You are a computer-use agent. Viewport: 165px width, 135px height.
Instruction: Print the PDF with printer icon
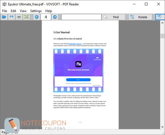(19, 17)
